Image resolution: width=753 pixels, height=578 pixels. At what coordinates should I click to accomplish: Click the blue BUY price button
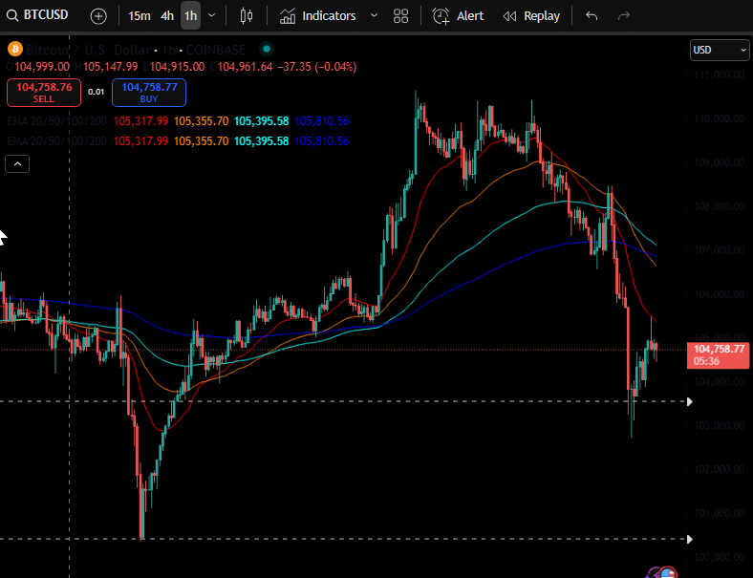[x=149, y=92]
